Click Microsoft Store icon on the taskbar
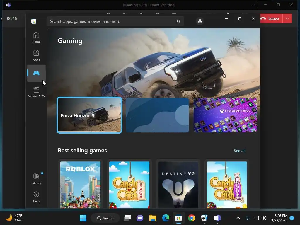 (178, 218)
